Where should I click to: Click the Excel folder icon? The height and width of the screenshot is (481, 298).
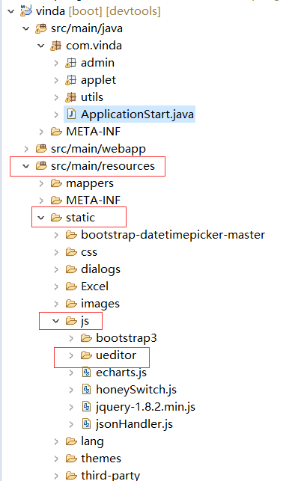(71, 287)
